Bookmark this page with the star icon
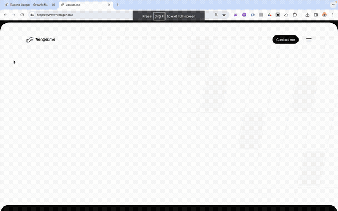The image size is (338, 211). [224, 15]
